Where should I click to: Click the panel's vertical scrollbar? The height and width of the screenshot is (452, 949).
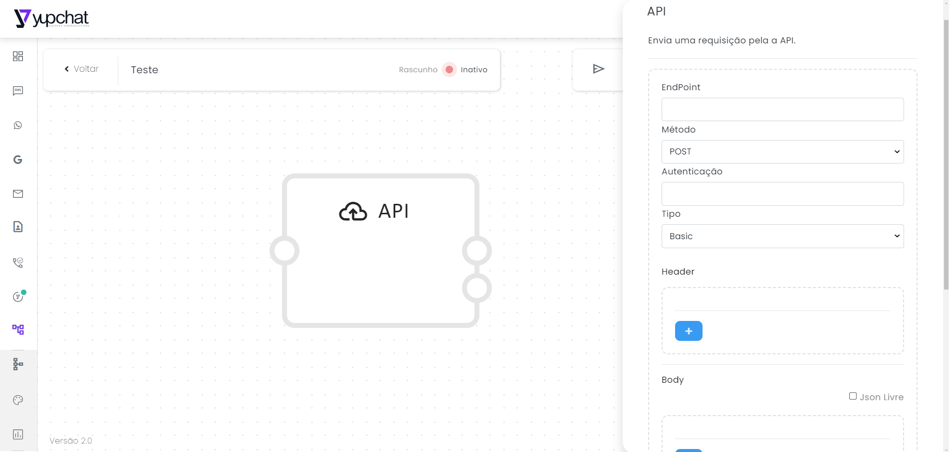pyautogui.click(x=946, y=154)
